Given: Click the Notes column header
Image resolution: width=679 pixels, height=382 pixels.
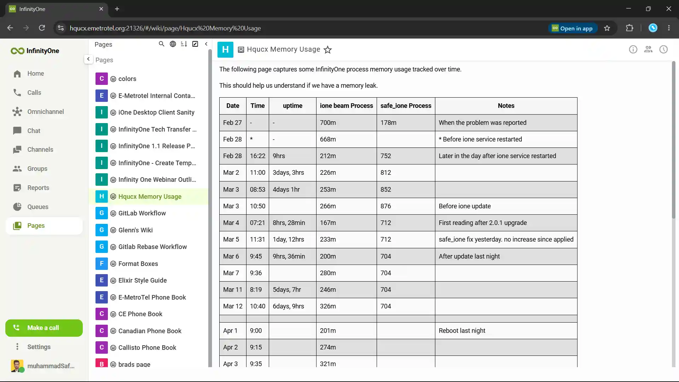Looking at the screenshot, I should coord(506,106).
